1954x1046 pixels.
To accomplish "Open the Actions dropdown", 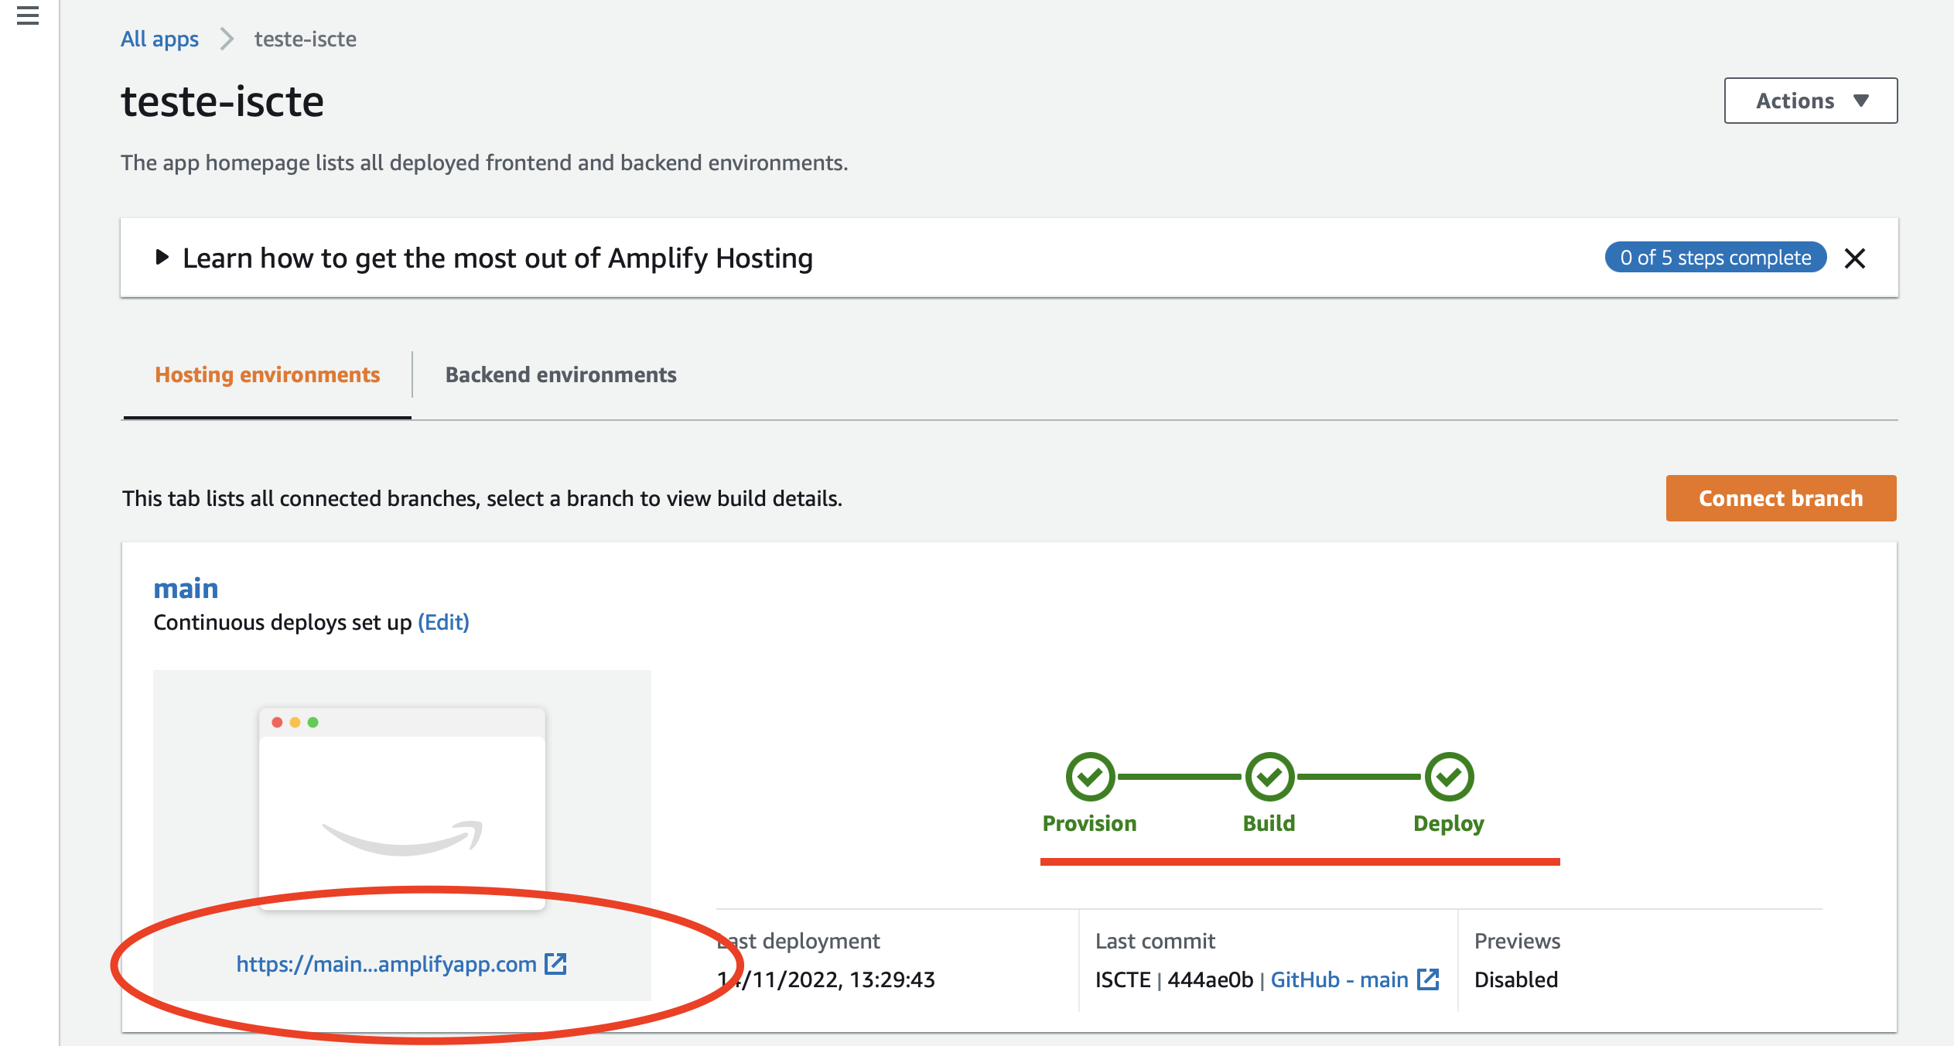I will click(x=1810, y=101).
